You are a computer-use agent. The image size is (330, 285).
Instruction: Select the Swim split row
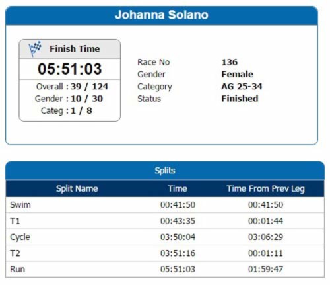click(165, 205)
